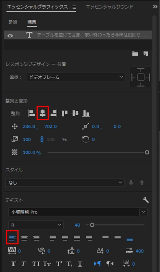Align horizontal center icon
The height and width of the screenshot is (272, 160).
tap(43, 113)
